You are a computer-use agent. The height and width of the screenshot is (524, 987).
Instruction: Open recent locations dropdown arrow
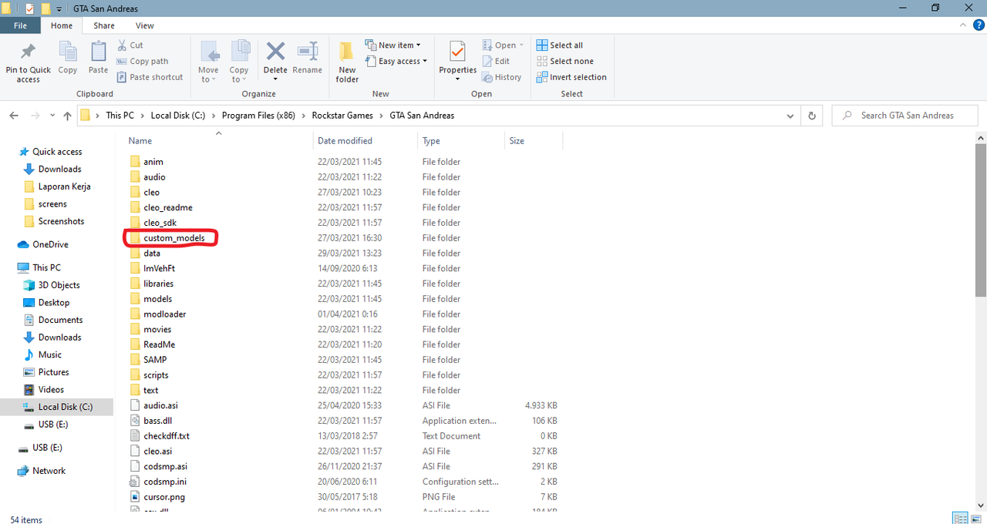click(52, 116)
